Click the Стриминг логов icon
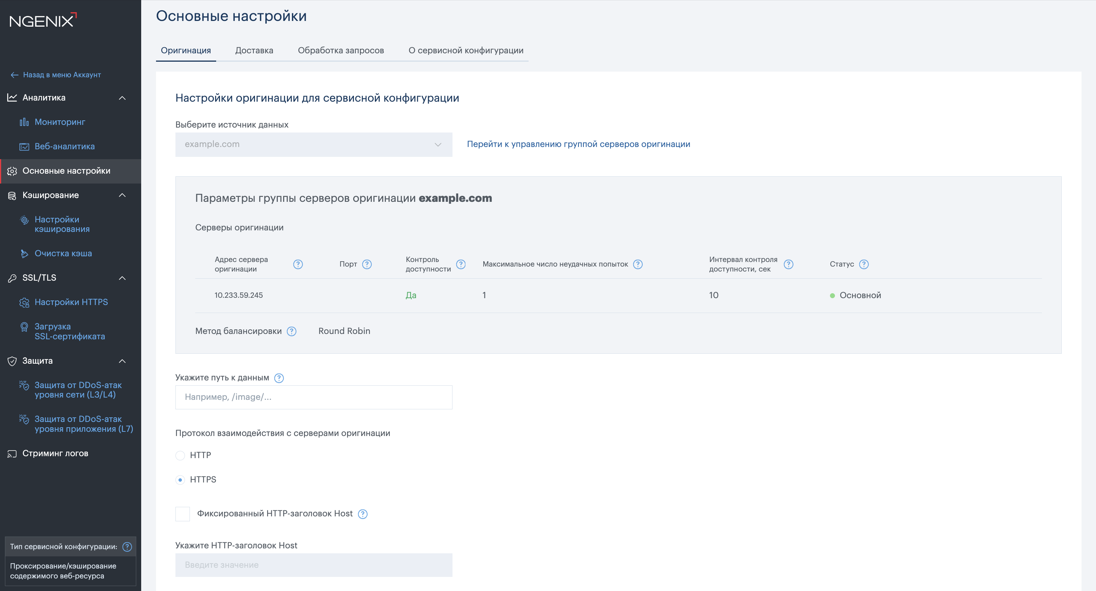Viewport: 1096px width, 591px height. tap(11, 453)
